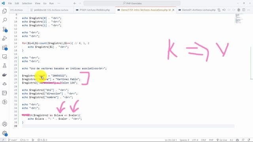Viewport: 253px width, 142px height.
Task: Close the Demo1701-Intro-Vectores-Asociativos.php tab
Action: (x=173, y=10)
